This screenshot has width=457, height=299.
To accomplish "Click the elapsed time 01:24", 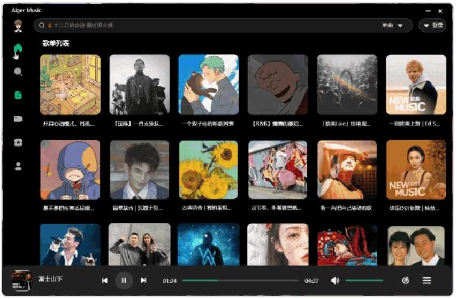I will click(x=169, y=281).
